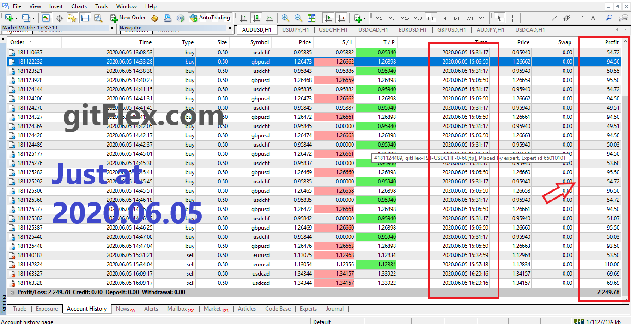Select the crosshair tool
Screen dimensions: 631x324
coord(512,18)
